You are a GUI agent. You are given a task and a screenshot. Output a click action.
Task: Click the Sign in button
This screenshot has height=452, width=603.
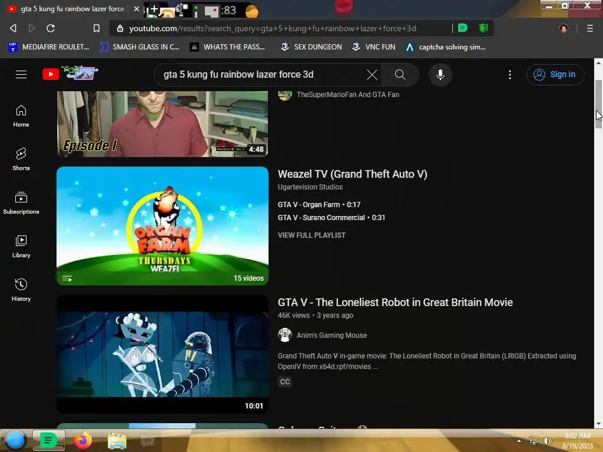(x=555, y=75)
